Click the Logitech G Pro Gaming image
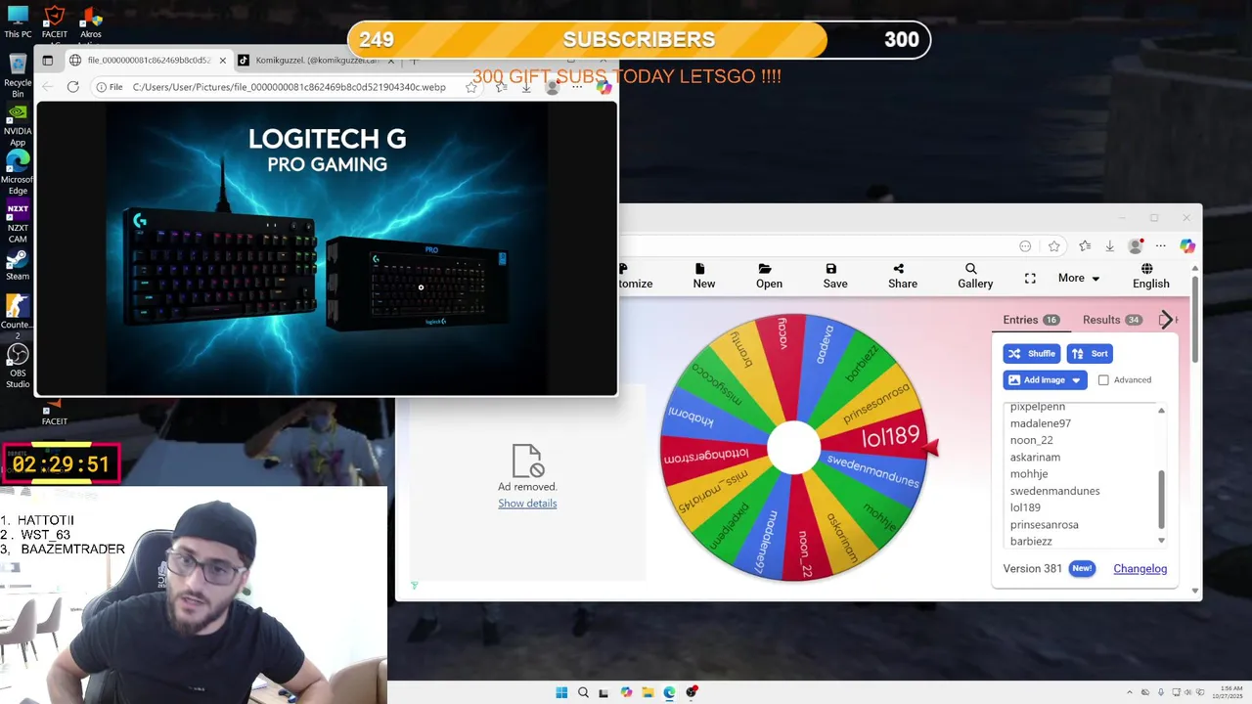1252x704 pixels. pyautogui.click(x=327, y=248)
